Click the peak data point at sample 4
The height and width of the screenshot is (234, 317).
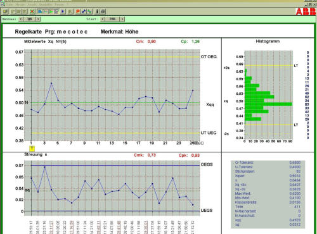coord(51,83)
